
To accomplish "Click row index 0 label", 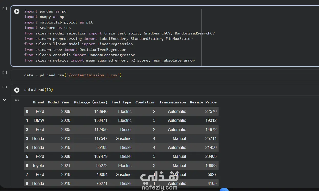I will [x=27, y=111].
